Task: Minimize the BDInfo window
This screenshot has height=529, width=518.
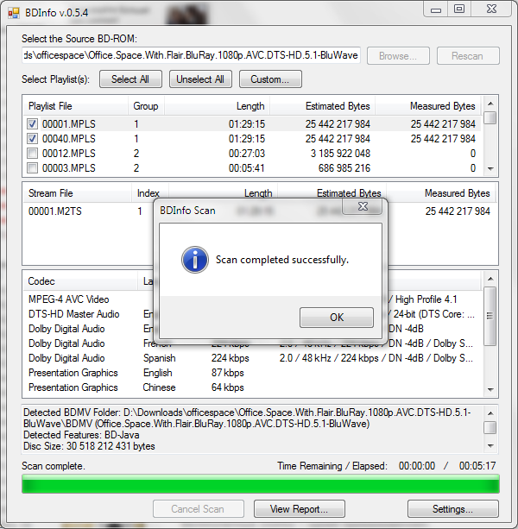Action: [436, 9]
